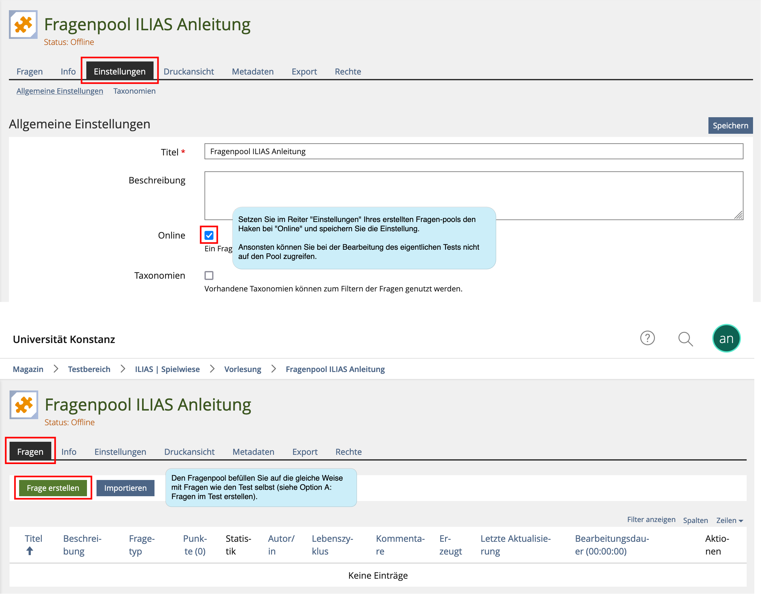Sort by Fragetyp column header
The image size is (761, 594).
coord(142,545)
